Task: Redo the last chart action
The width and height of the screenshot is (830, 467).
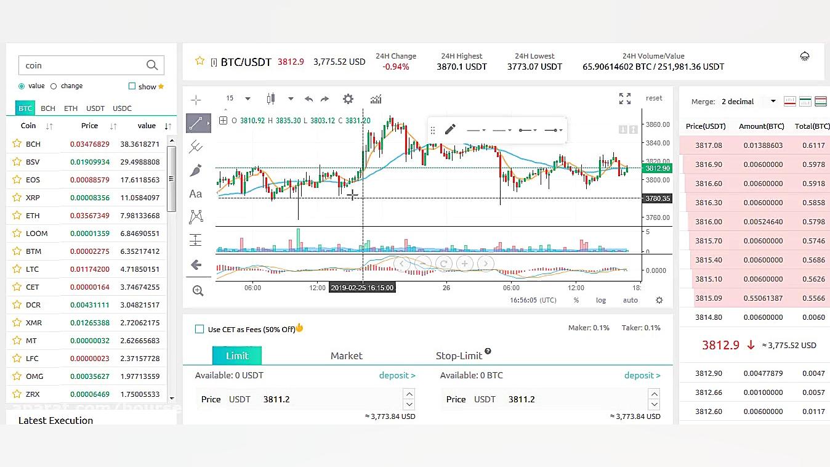Action: click(x=324, y=99)
